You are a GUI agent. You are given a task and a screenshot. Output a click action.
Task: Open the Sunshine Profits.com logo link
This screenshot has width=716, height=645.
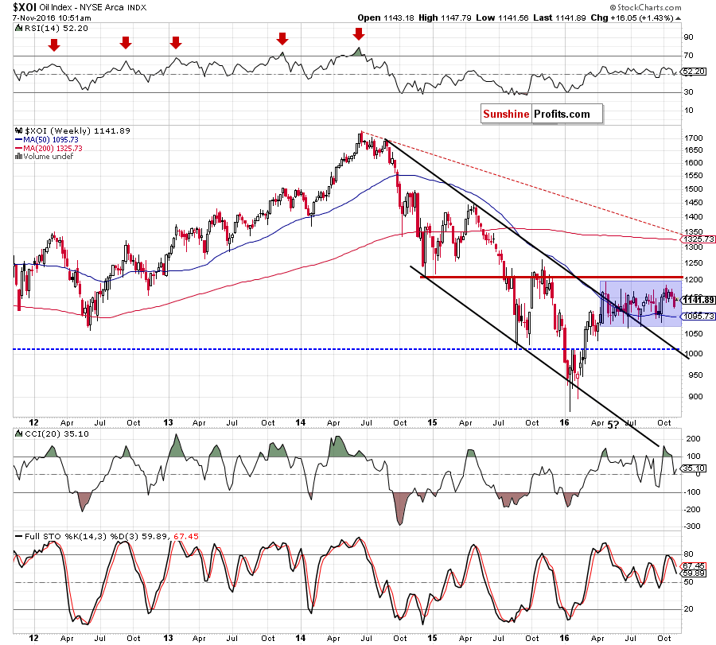point(542,114)
